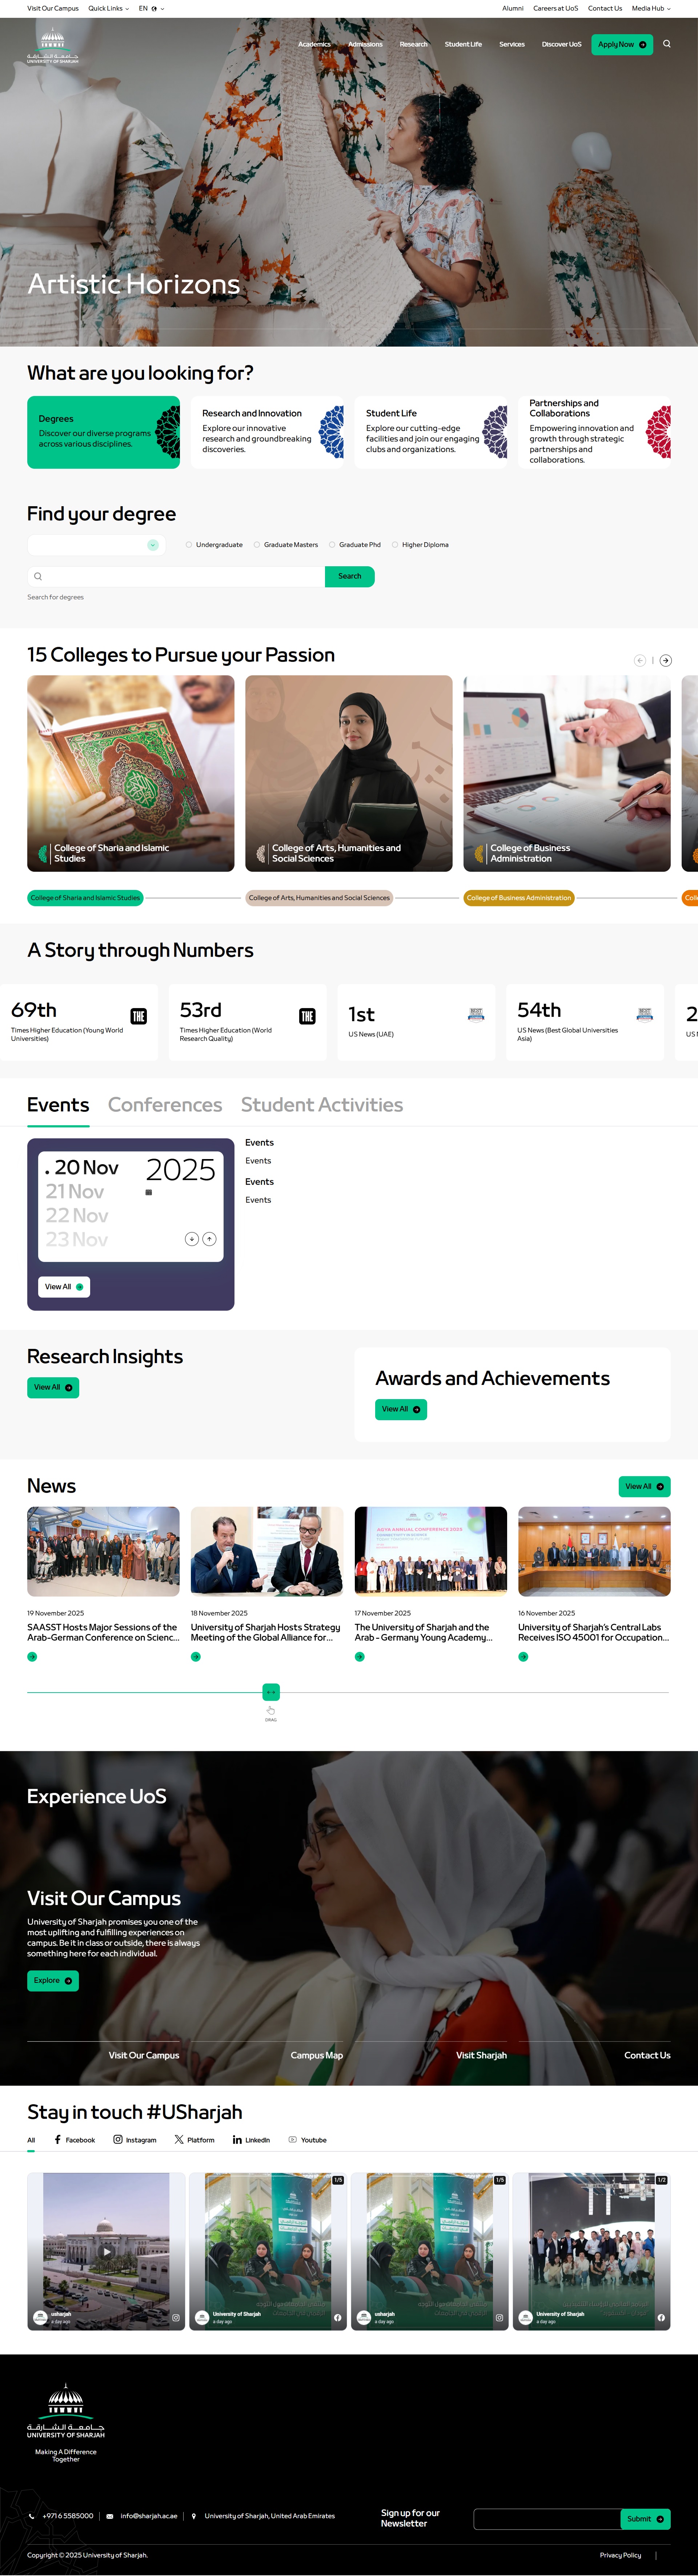Play the usharjah campus video thumbnail

[106, 2252]
